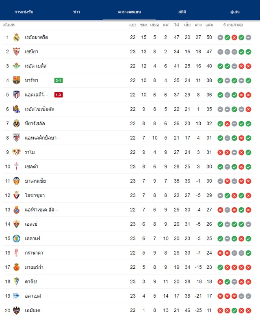
Task: Click the Celta Vigo crest icon
Action: point(16,166)
